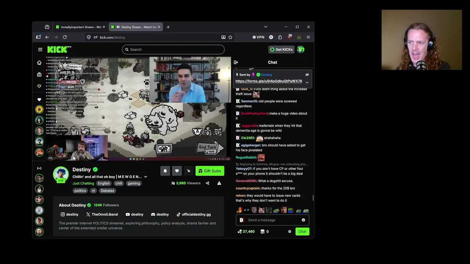The image size is (470, 264).
Task: Open site info shield icon
Action: point(88,37)
